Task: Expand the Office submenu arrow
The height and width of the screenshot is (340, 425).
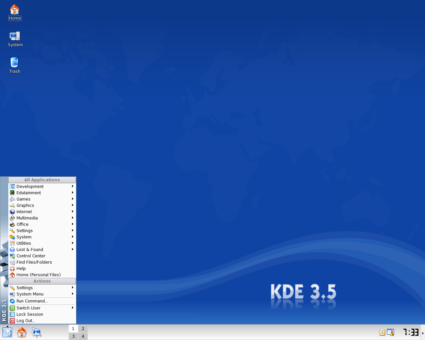Action: (x=72, y=224)
